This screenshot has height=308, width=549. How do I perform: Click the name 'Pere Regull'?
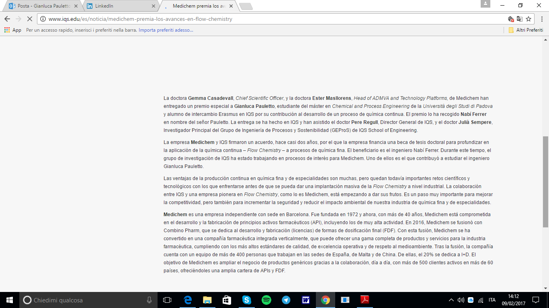365,122
